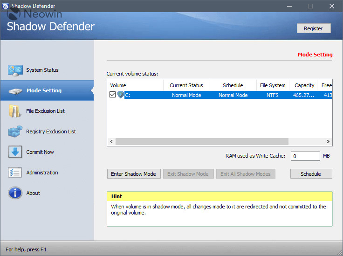Open the System Status page

coord(42,70)
